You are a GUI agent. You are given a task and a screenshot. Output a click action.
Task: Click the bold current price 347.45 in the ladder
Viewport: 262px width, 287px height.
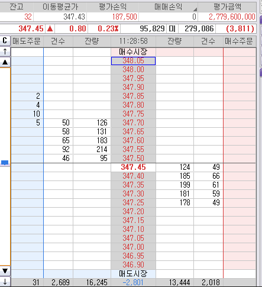click(134, 167)
